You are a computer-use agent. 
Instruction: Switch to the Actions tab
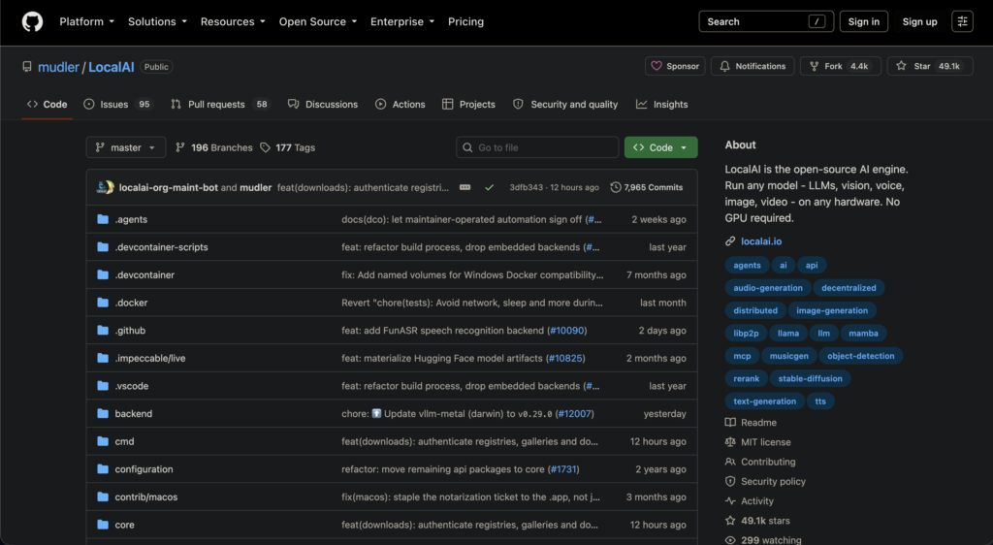click(x=400, y=105)
